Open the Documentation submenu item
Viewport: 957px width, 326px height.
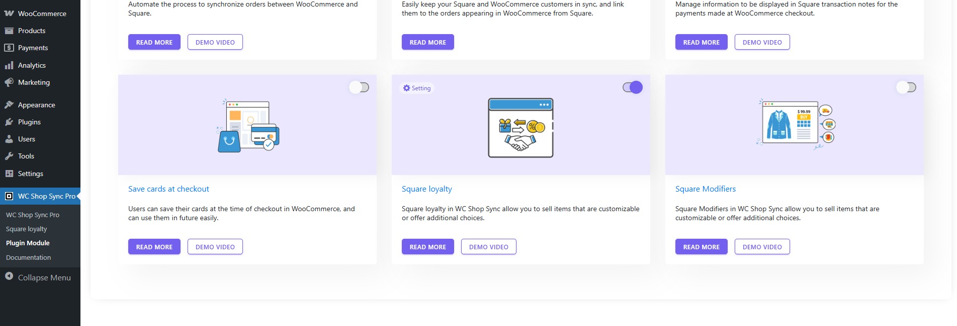tap(28, 257)
